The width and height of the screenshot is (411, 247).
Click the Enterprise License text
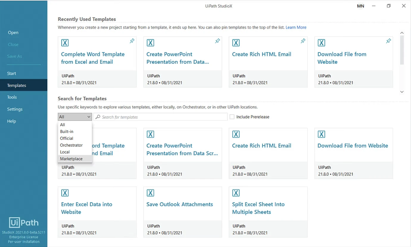coord(24,237)
